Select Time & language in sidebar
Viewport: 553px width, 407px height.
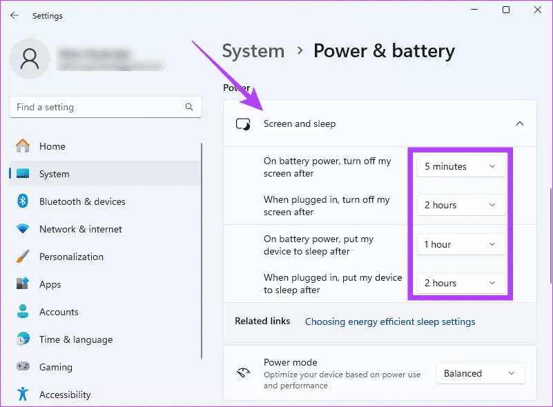point(75,339)
